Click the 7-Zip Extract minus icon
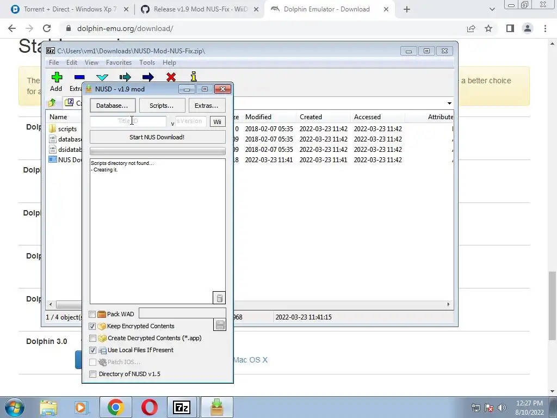Image resolution: width=557 pixels, height=418 pixels. point(79,77)
